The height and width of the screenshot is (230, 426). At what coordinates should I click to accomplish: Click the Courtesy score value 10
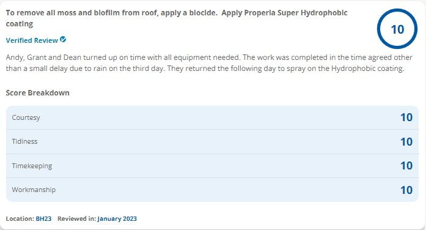tap(406, 117)
